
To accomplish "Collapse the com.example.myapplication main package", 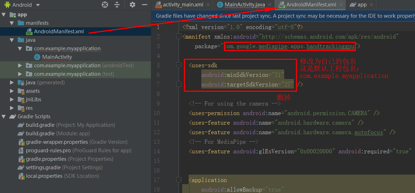I will tap(20, 49).
